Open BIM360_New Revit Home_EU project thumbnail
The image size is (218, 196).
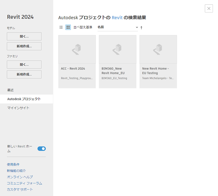(118, 49)
